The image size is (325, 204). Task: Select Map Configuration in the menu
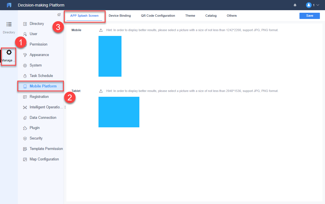[x=44, y=159]
